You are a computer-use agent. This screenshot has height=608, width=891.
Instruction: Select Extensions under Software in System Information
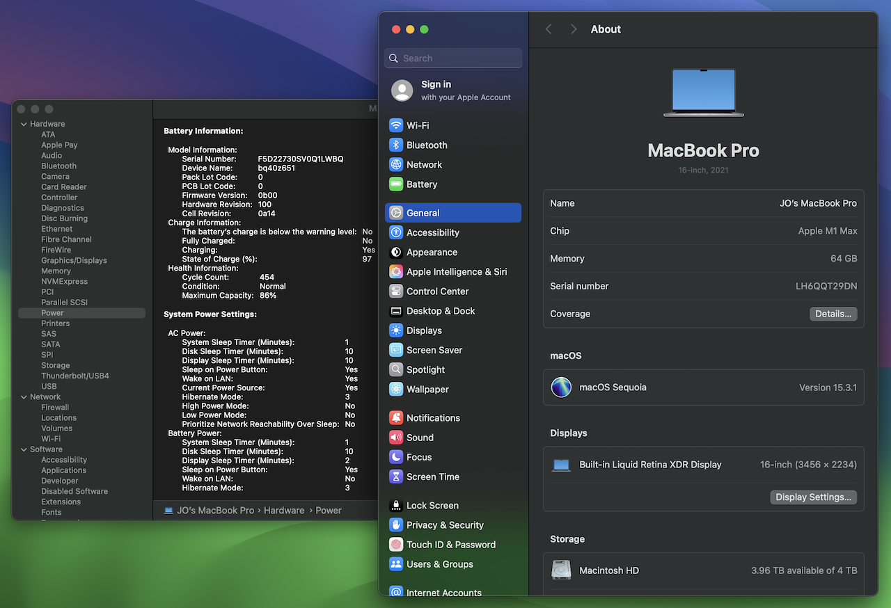[x=61, y=502]
